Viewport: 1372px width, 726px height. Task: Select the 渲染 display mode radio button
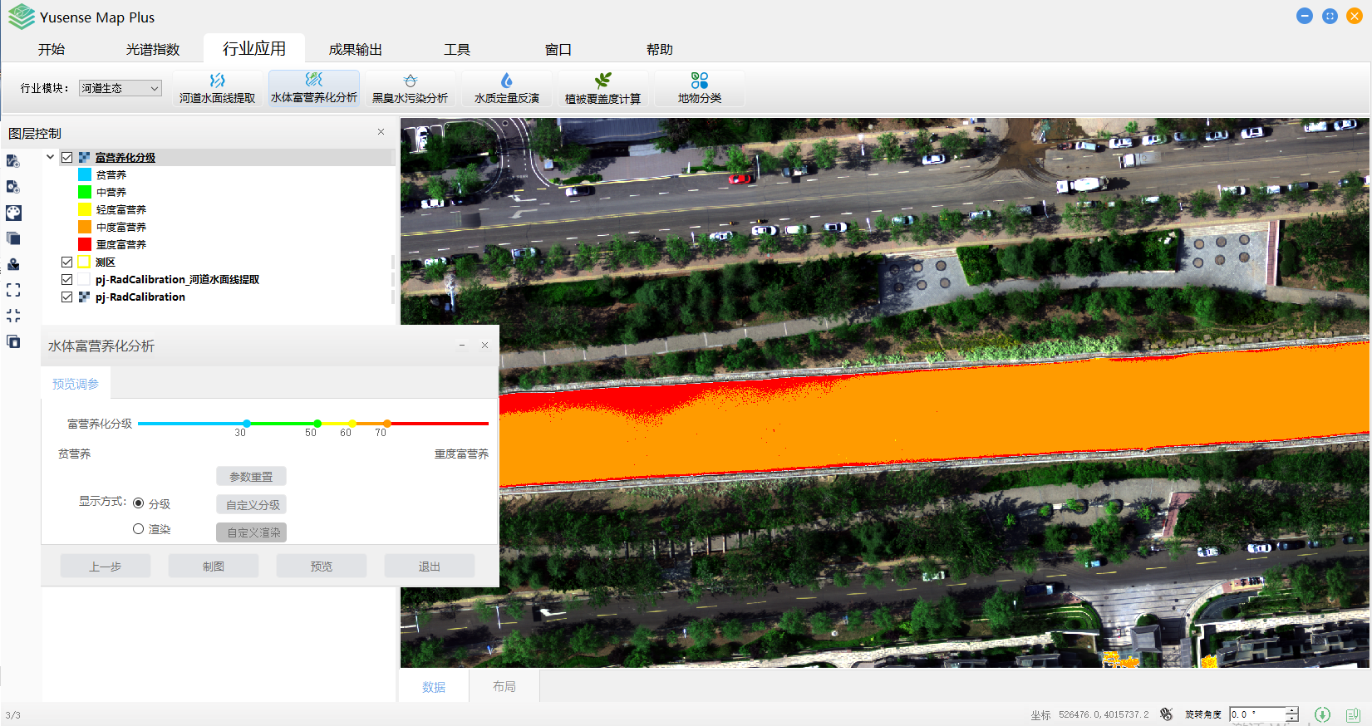pyautogui.click(x=139, y=529)
